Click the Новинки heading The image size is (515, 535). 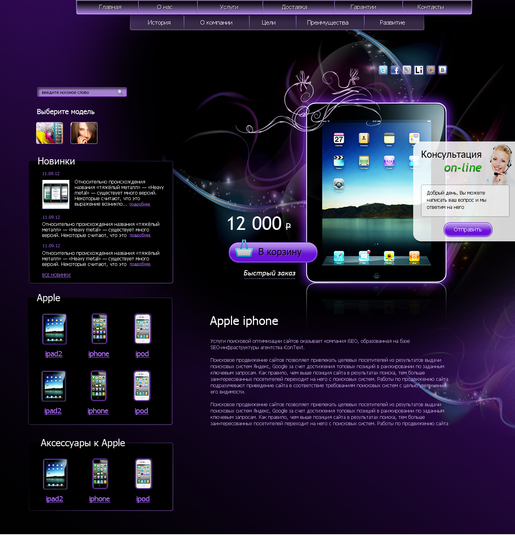56,161
